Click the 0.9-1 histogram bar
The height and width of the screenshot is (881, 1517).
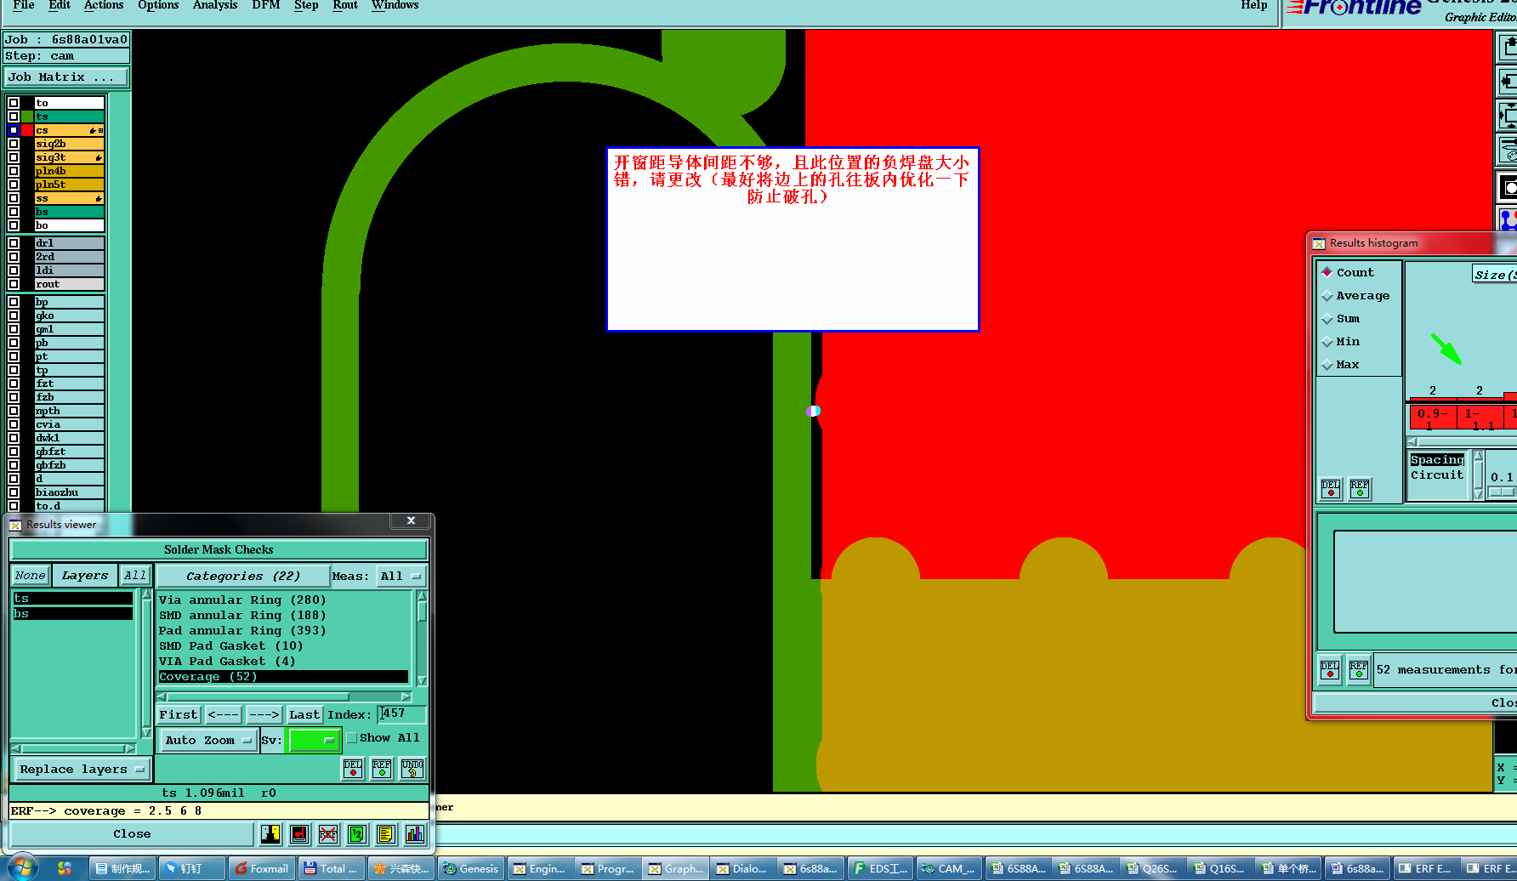[1433, 417]
